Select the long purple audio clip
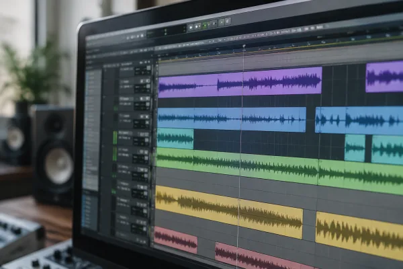Screen dimensions: 403x269 (240, 82)
